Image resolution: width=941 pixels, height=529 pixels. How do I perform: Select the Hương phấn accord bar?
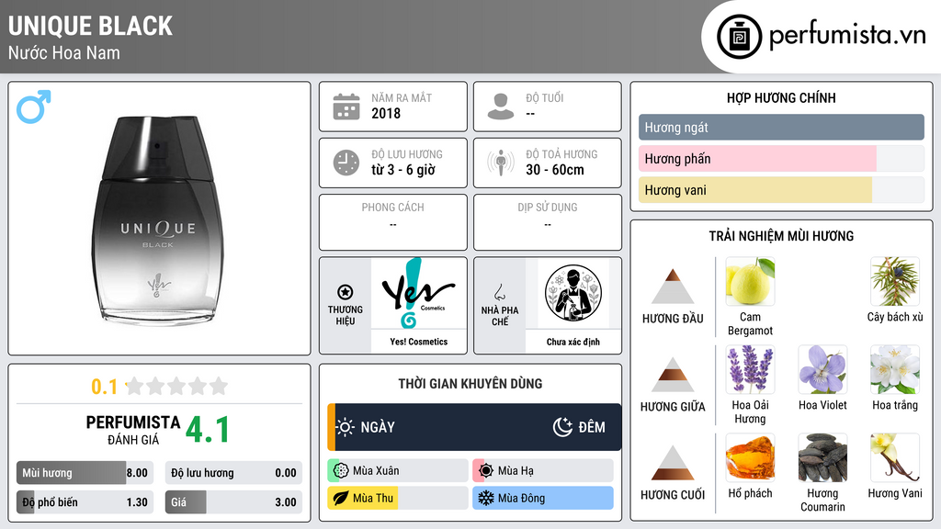(x=781, y=158)
